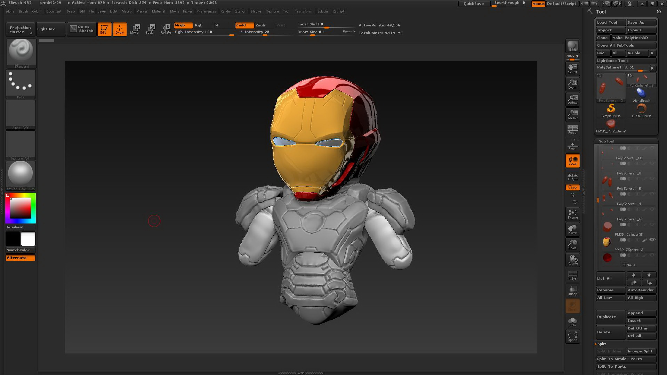Click the Frame icon
Image resolution: width=667 pixels, height=375 pixels.
point(572,214)
